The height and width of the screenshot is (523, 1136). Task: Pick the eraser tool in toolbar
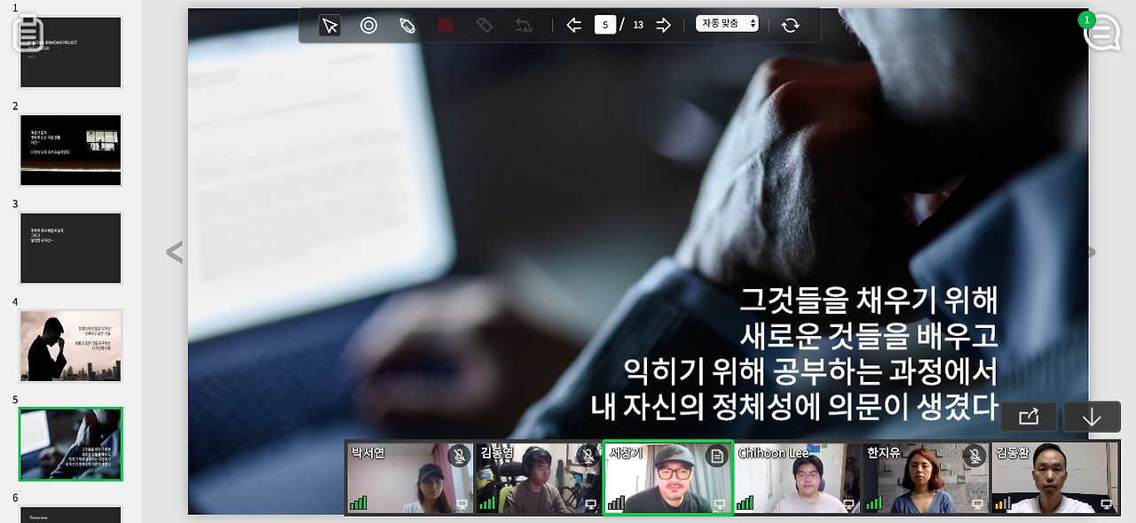(484, 25)
